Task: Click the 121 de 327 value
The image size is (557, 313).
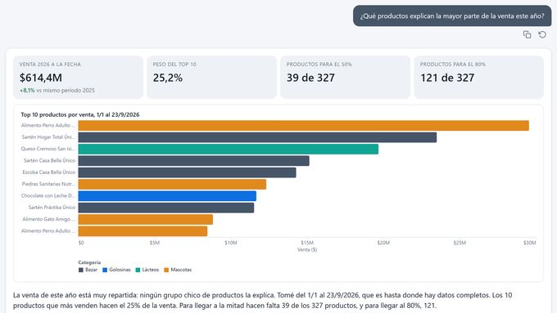Action: coord(447,78)
